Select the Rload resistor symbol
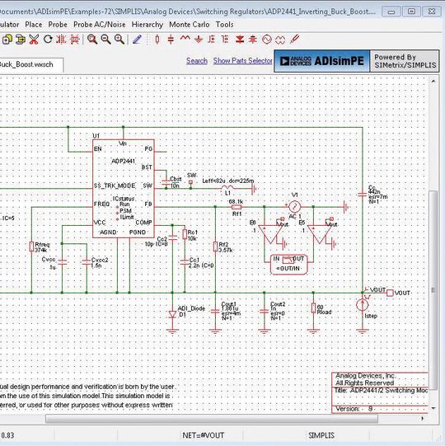 pyautogui.click(x=313, y=308)
